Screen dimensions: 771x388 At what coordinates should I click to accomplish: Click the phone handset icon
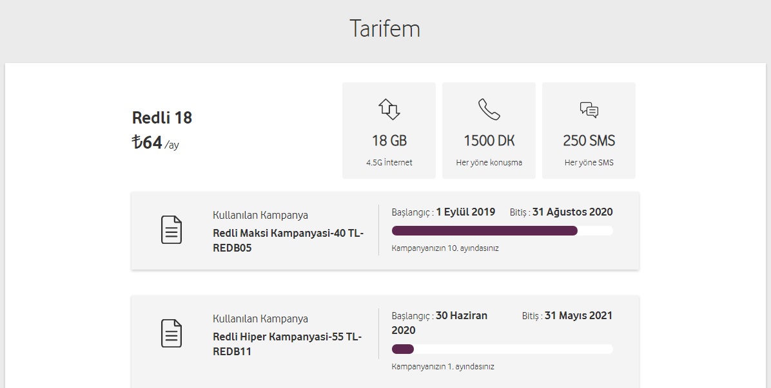click(489, 109)
